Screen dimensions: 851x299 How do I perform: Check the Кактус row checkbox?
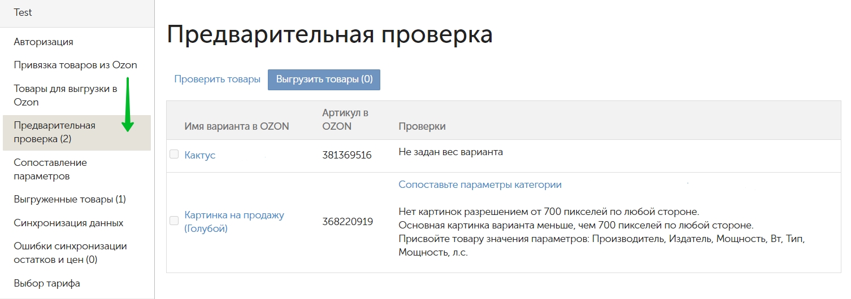pyautogui.click(x=174, y=154)
